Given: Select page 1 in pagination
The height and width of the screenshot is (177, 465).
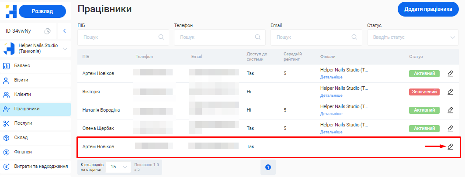Looking at the screenshot, I should pos(268,167).
